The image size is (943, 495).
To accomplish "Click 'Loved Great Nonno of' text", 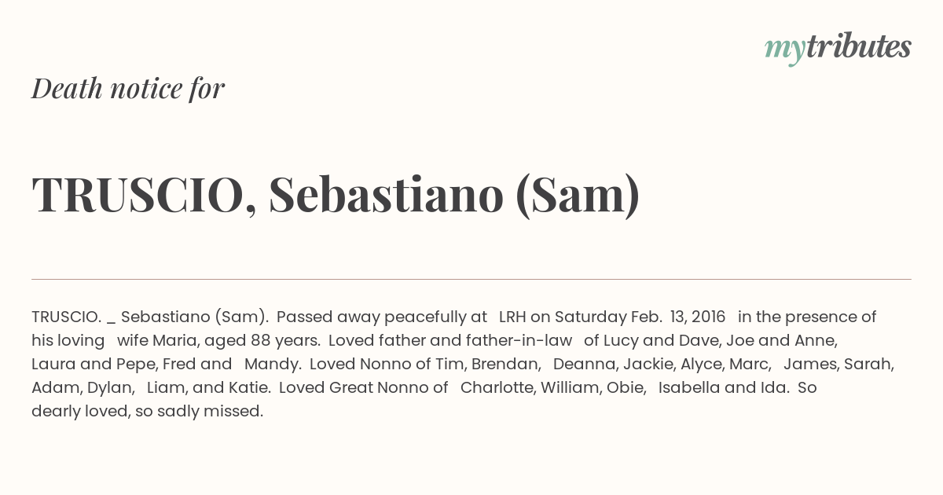I will [363, 387].
